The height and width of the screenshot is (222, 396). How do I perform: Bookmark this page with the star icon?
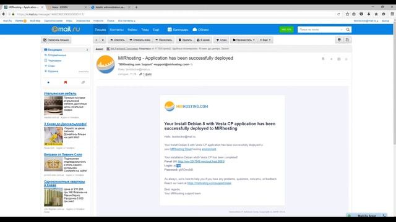coord(347,14)
